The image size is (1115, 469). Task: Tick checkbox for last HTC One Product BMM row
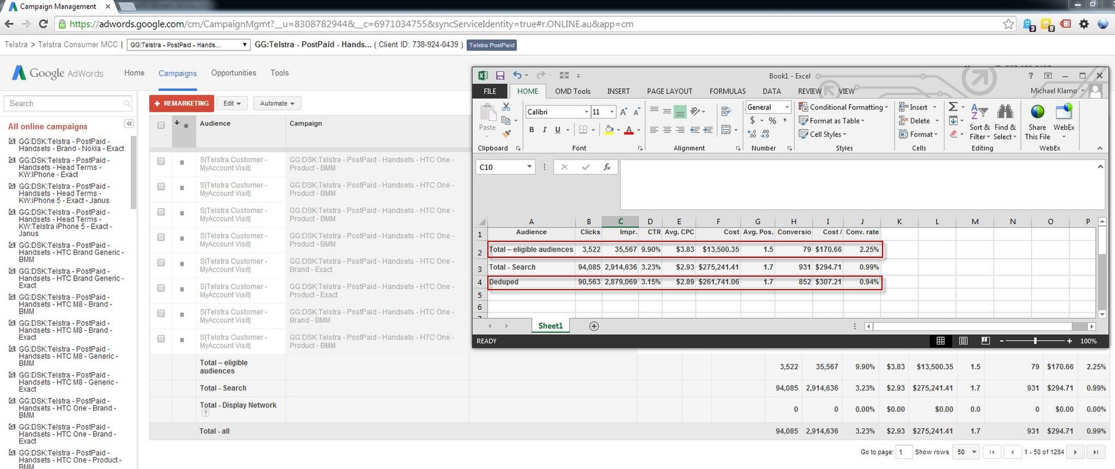point(161,338)
